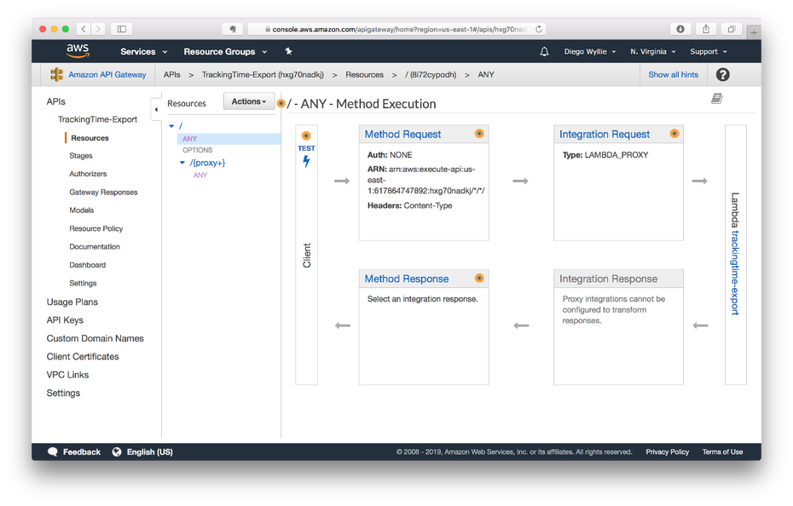Open the Services dropdown
Image resolution: width=793 pixels, height=506 pixels.
tap(143, 52)
